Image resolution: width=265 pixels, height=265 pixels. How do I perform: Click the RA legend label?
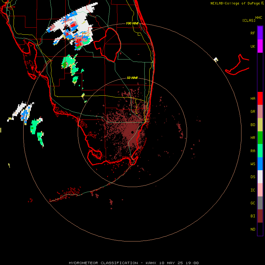pos(253,151)
